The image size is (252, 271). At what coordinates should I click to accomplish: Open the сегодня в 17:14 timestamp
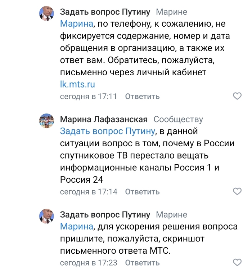pyautogui.click(x=89, y=192)
